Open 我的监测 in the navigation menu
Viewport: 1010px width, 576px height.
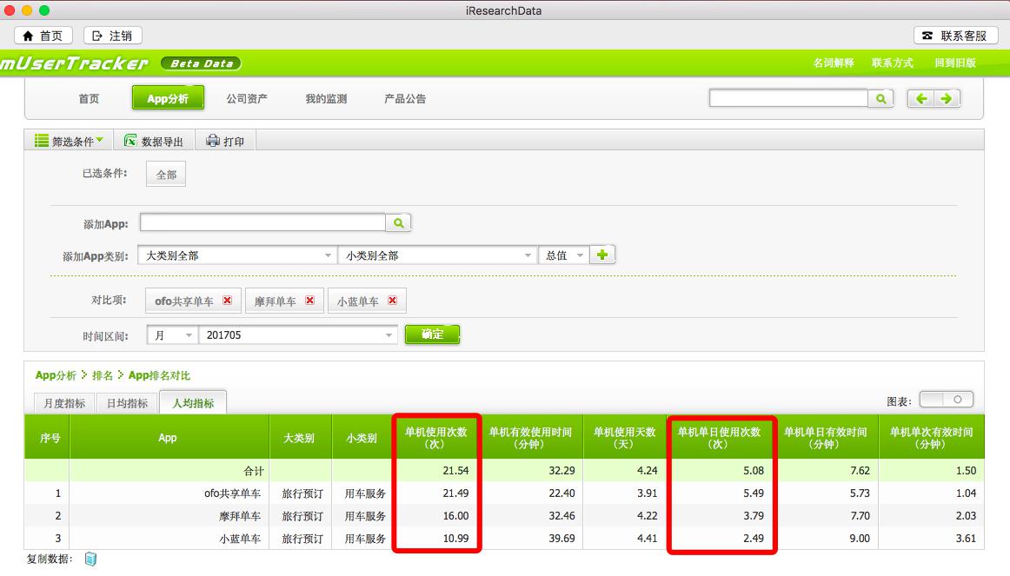pyautogui.click(x=326, y=99)
